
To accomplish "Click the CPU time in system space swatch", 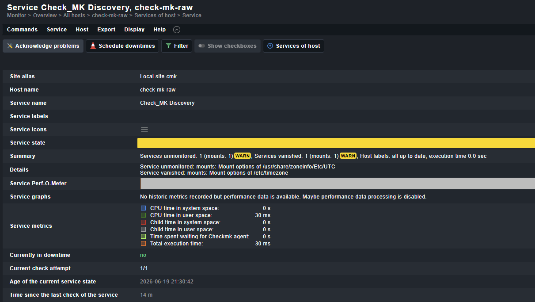I will [143, 208].
